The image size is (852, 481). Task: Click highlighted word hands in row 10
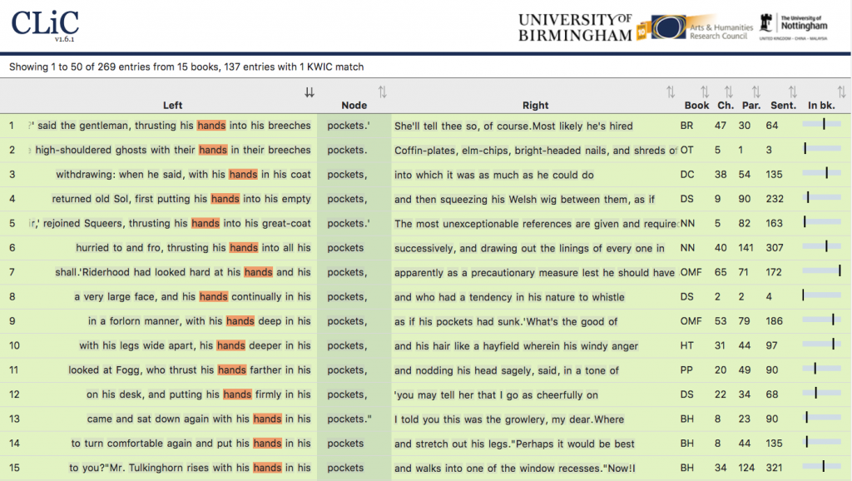pos(230,345)
